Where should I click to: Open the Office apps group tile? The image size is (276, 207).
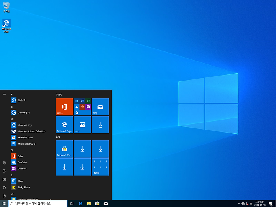coord(82,107)
